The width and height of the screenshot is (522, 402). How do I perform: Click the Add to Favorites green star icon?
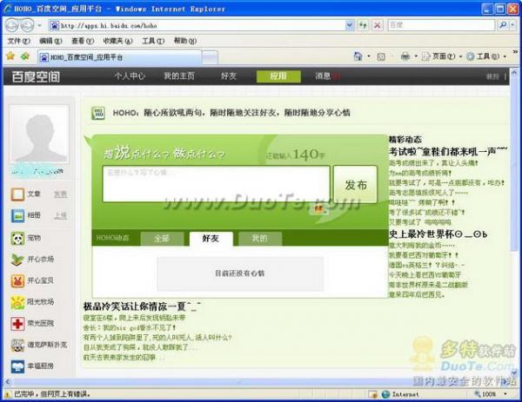25,56
